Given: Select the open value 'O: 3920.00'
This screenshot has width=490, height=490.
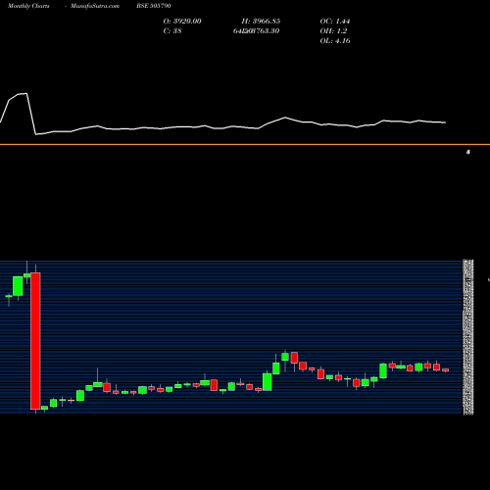Looking at the screenshot, I should (182, 21).
